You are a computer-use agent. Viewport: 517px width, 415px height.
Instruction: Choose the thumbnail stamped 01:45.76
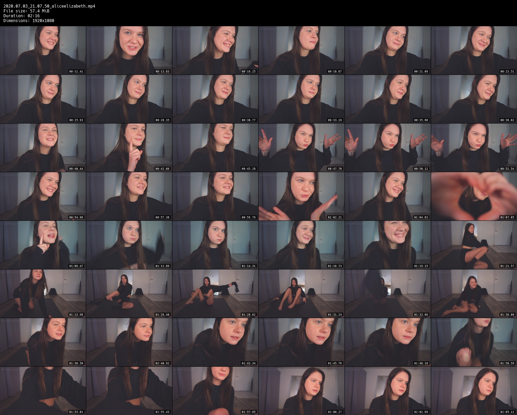click(x=301, y=342)
